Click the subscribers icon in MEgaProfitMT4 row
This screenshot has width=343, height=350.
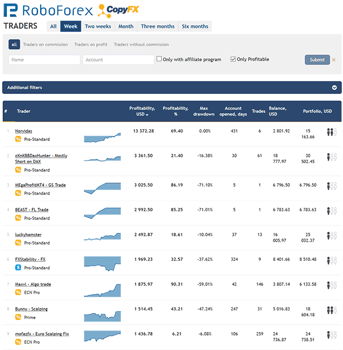pyautogui.click(x=331, y=186)
